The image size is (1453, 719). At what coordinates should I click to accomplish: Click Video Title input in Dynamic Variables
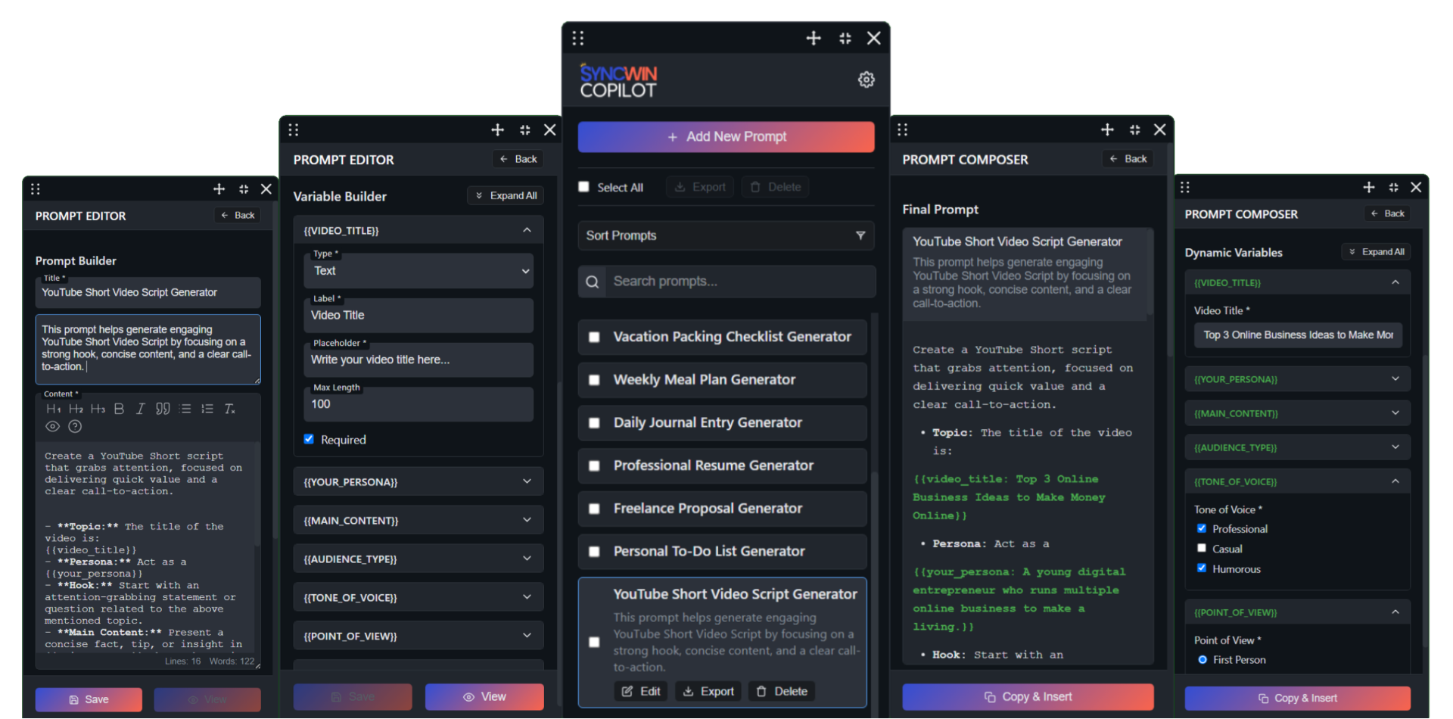[x=1298, y=335]
